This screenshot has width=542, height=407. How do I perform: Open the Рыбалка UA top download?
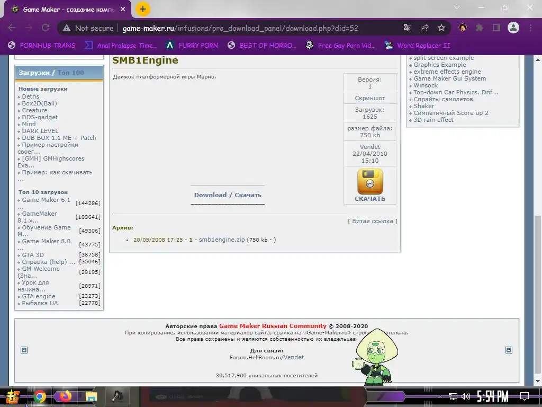[40, 303]
